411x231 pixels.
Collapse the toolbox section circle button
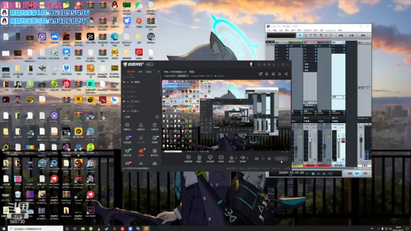point(157,117)
